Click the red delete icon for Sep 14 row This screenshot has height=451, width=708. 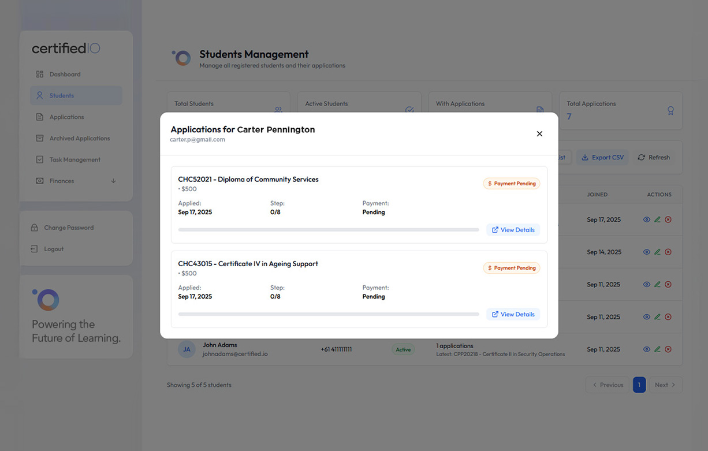coord(668,252)
